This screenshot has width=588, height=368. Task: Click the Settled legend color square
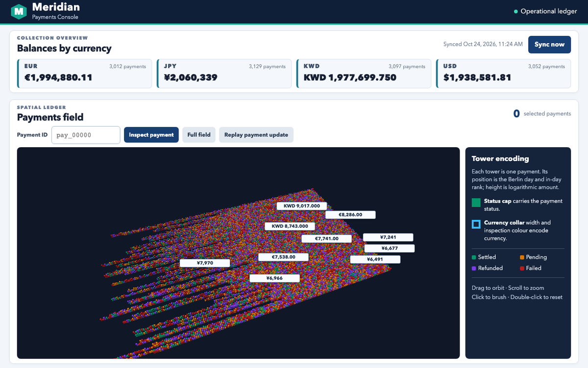click(x=474, y=257)
